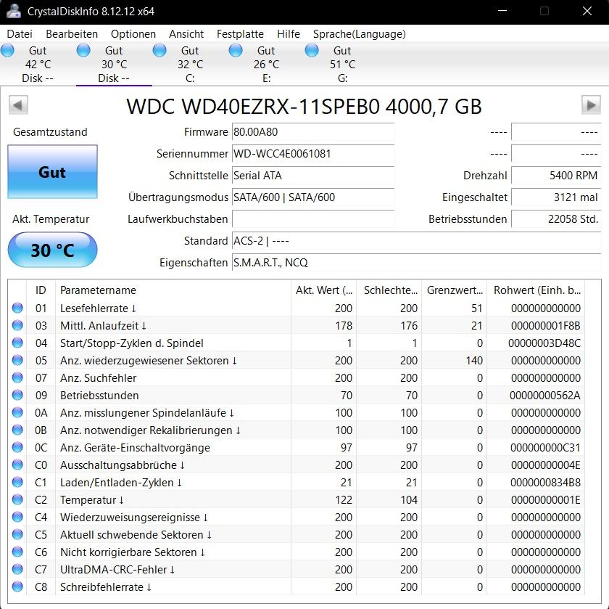Click status icon of Anz. Suchfehler row

(17, 377)
